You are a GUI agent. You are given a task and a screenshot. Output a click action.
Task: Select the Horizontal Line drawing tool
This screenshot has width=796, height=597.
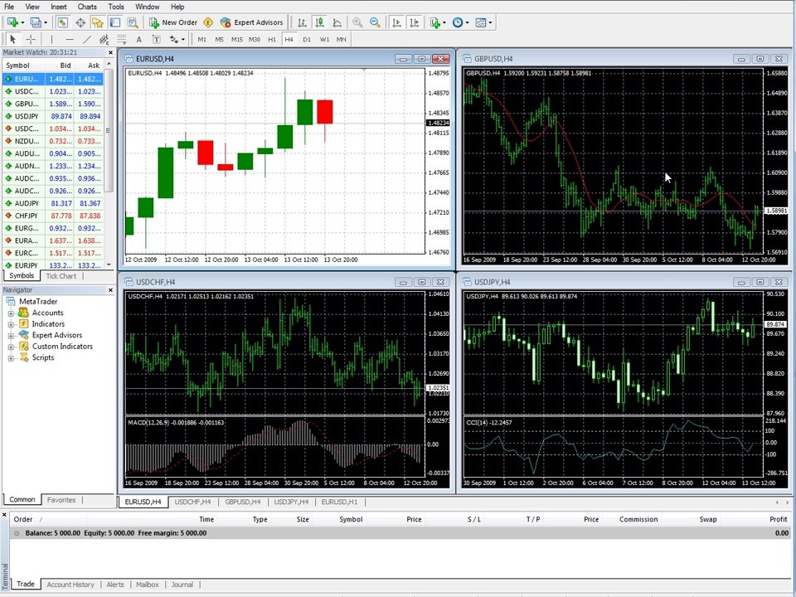[x=70, y=39]
